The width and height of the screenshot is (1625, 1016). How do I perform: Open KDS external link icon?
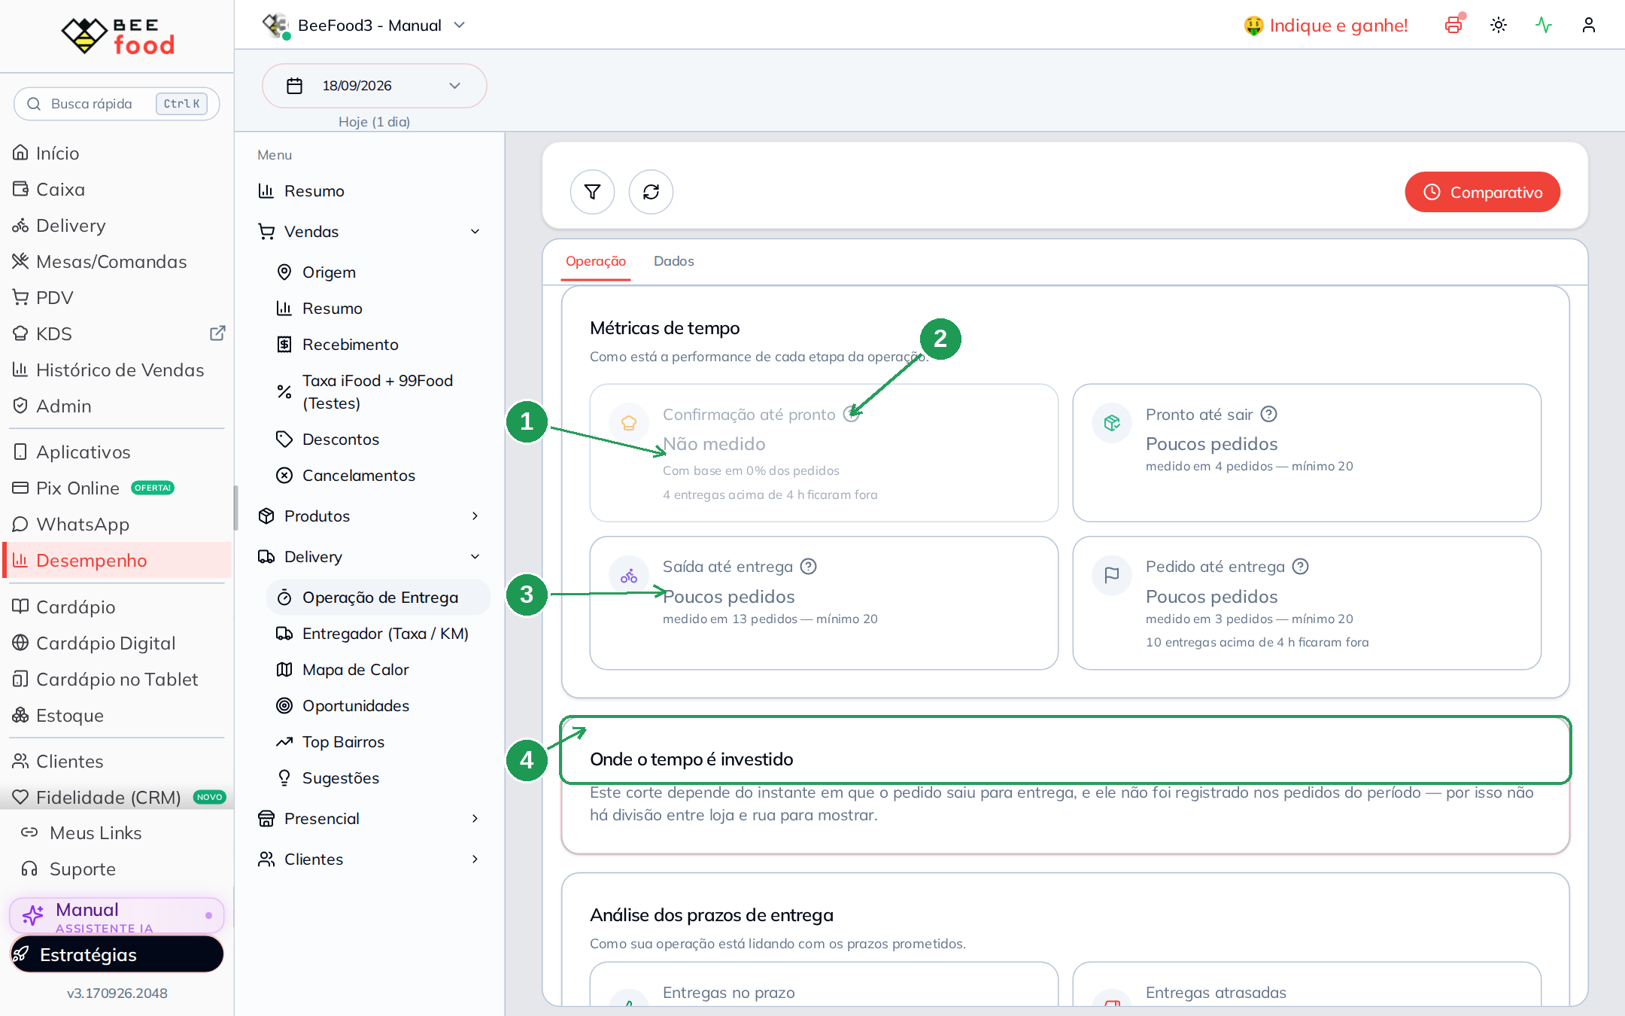217,333
